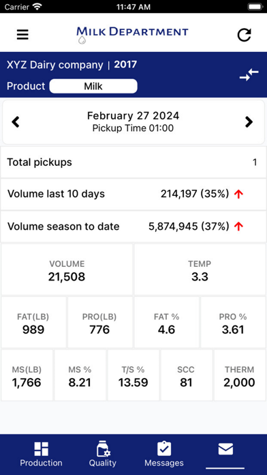Open the hamburger menu
Screen dimensions: 267x475
click(22, 35)
